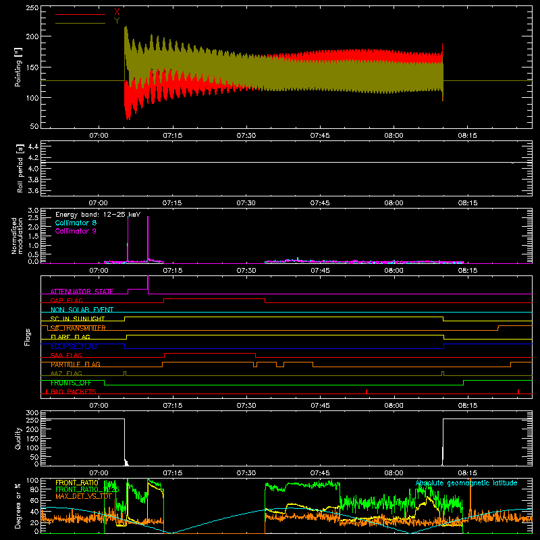The width and height of the screenshot is (540, 540).
Task: Click the BAD_PACKETS tick mark near 07:54
Action: pos(367,391)
